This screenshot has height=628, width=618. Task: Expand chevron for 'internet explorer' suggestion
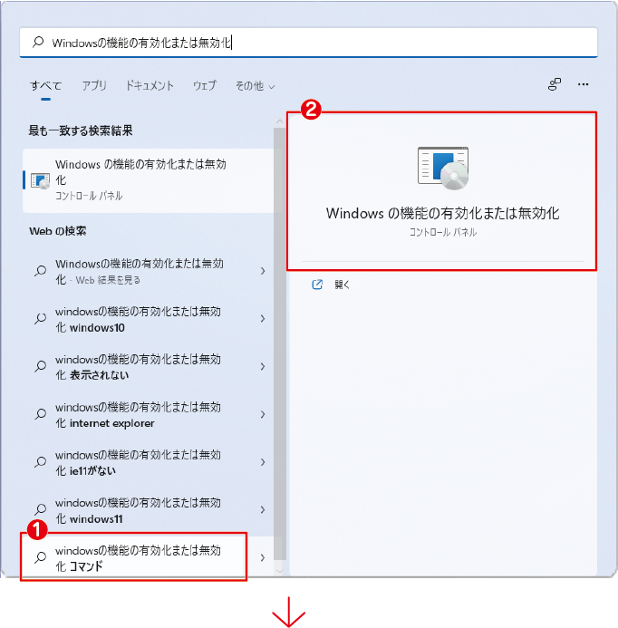[263, 414]
